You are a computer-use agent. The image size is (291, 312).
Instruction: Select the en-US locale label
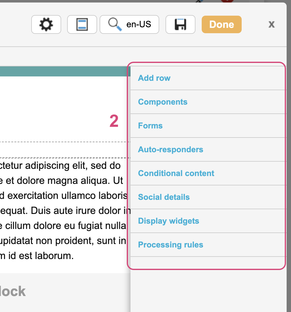coord(139,24)
